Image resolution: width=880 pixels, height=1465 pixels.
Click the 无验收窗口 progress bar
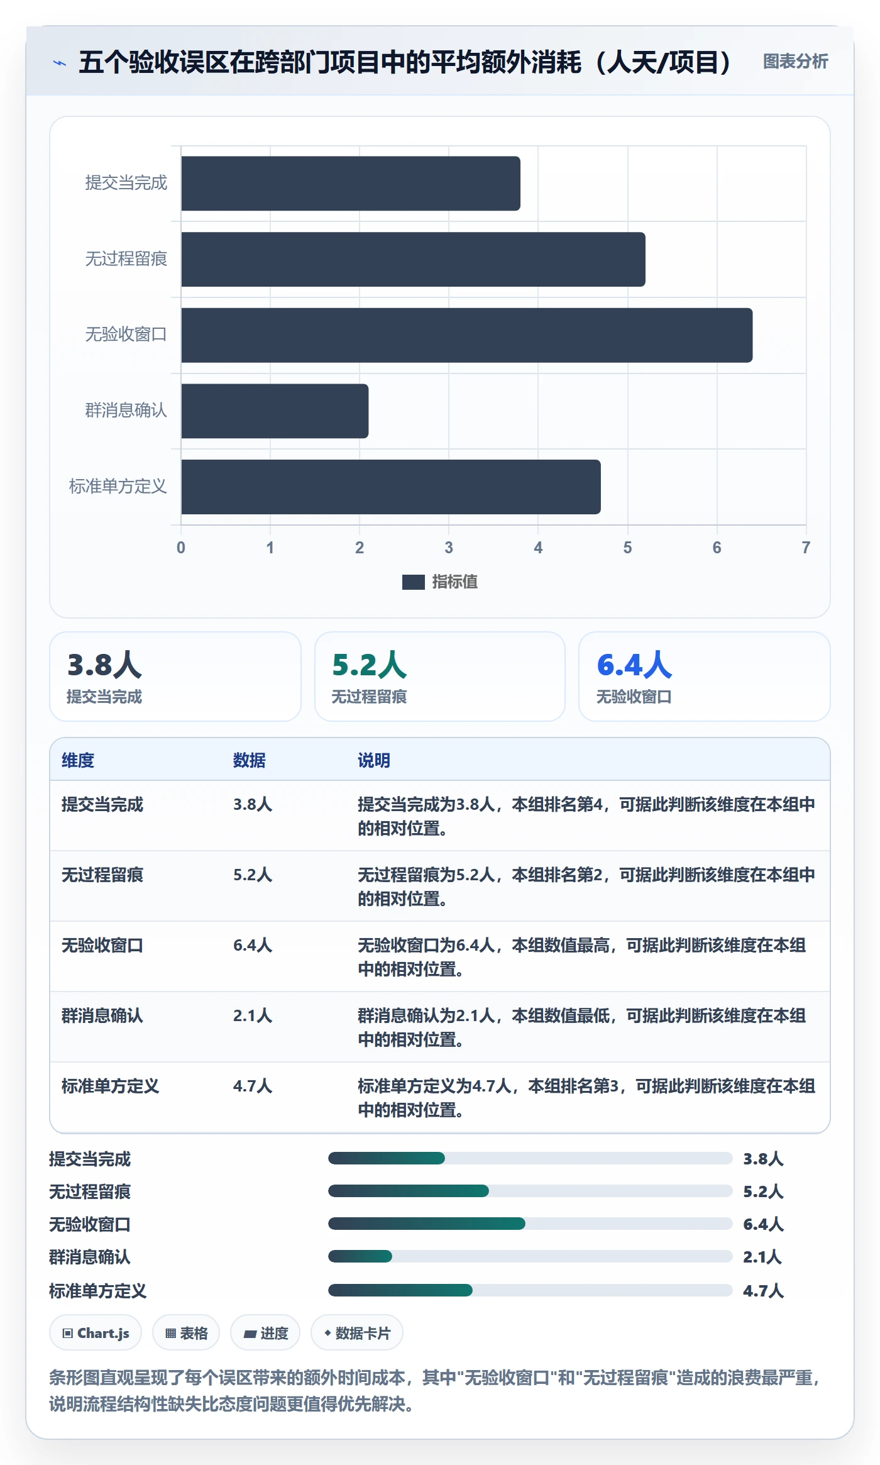point(531,1224)
